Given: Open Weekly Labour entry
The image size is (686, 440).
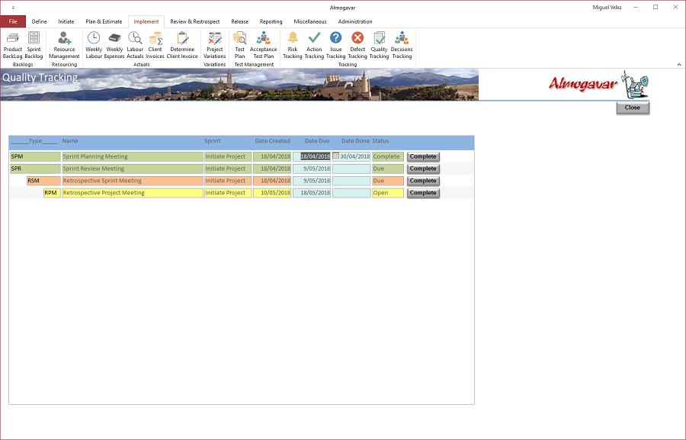Looking at the screenshot, I should 94,45.
